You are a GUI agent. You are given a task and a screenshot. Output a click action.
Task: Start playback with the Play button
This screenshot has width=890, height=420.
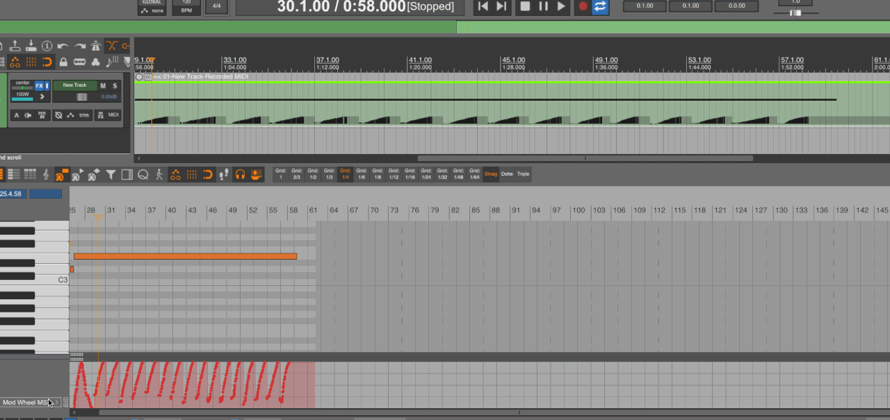[561, 6]
